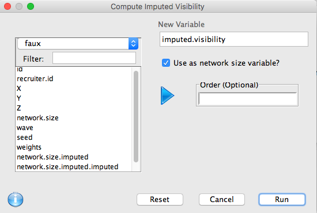Screen dimensions: 317x213
Task: Click the Reset button
Action: [x=160, y=200]
